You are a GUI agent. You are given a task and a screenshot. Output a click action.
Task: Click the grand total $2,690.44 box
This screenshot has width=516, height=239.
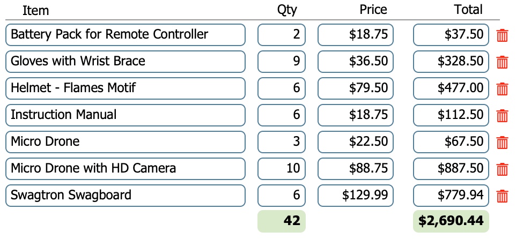(x=451, y=221)
